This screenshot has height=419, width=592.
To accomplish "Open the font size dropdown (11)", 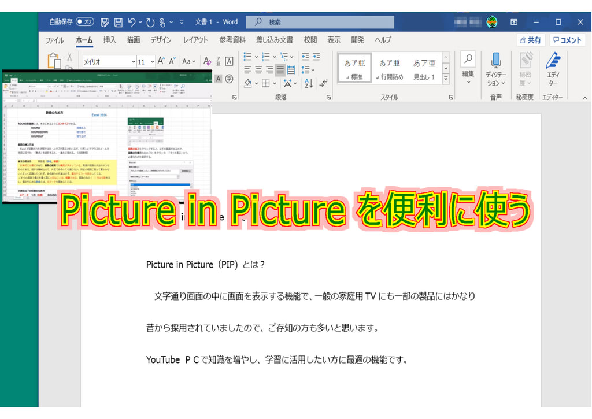I will click(x=153, y=62).
